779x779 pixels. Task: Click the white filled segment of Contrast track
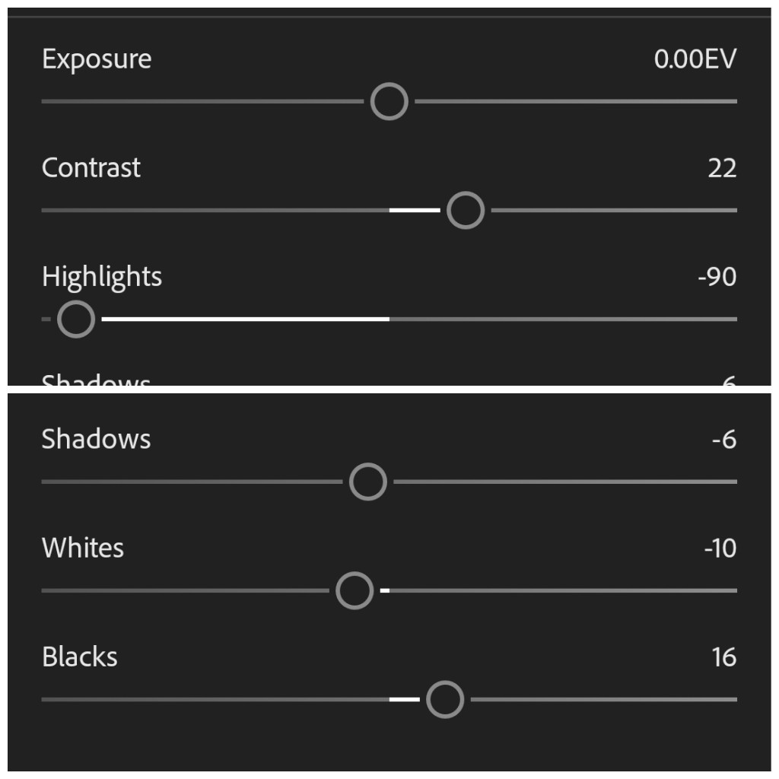pos(415,210)
